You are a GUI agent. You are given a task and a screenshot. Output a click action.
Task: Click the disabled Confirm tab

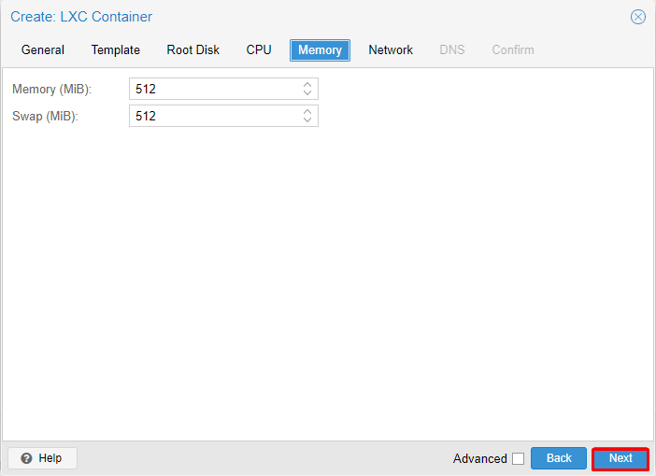point(512,50)
